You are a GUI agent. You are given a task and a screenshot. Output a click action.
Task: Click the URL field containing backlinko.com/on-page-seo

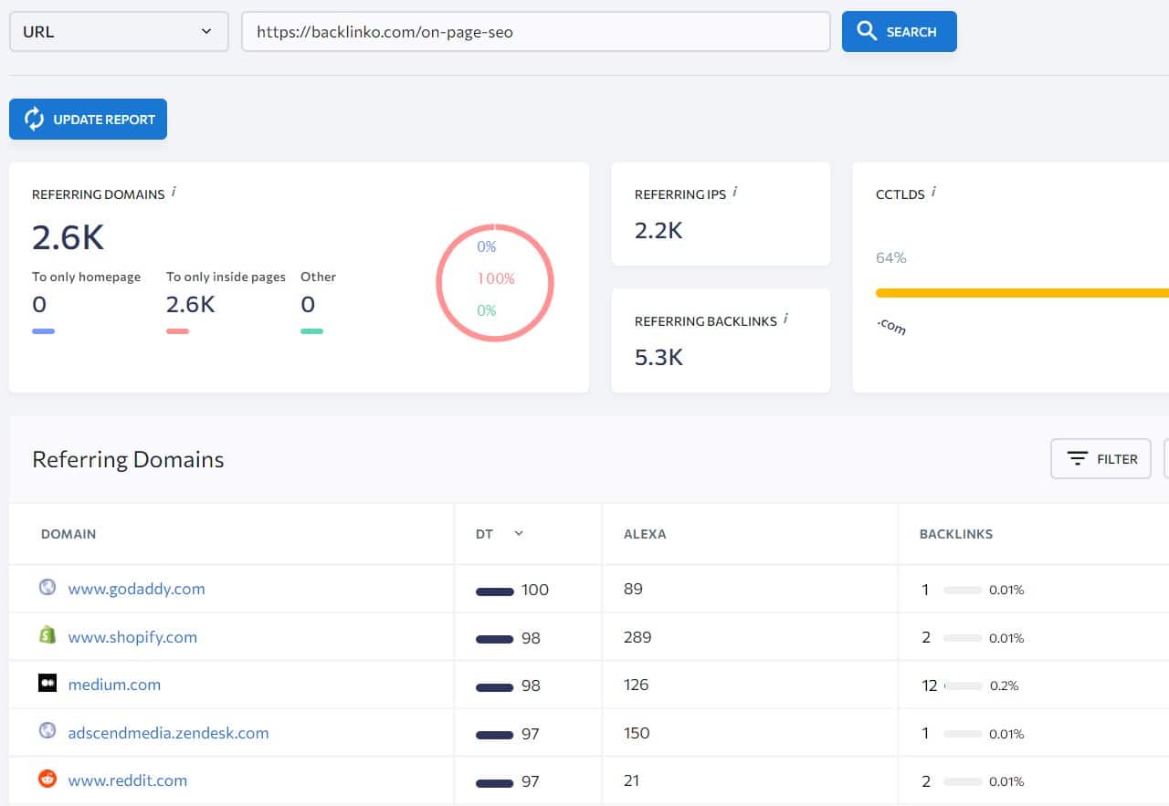coord(536,31)
